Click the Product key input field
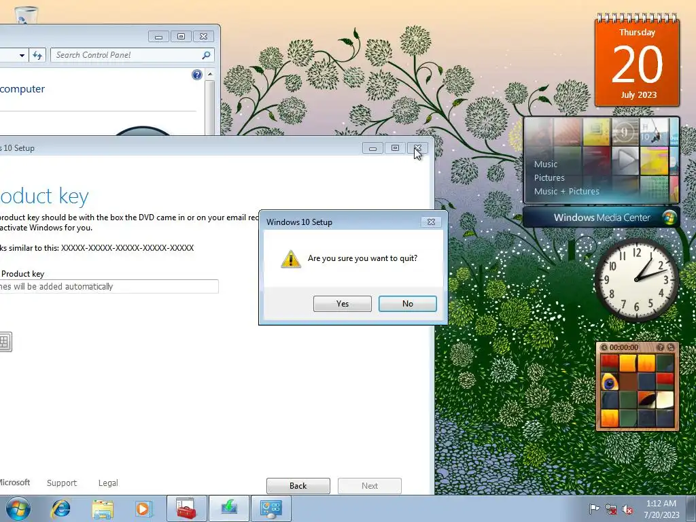 (109, 286)
